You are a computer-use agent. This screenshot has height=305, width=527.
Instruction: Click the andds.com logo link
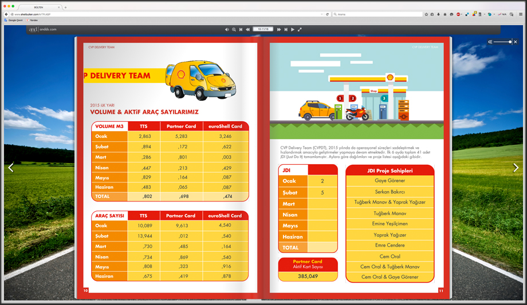pos(43,29)
